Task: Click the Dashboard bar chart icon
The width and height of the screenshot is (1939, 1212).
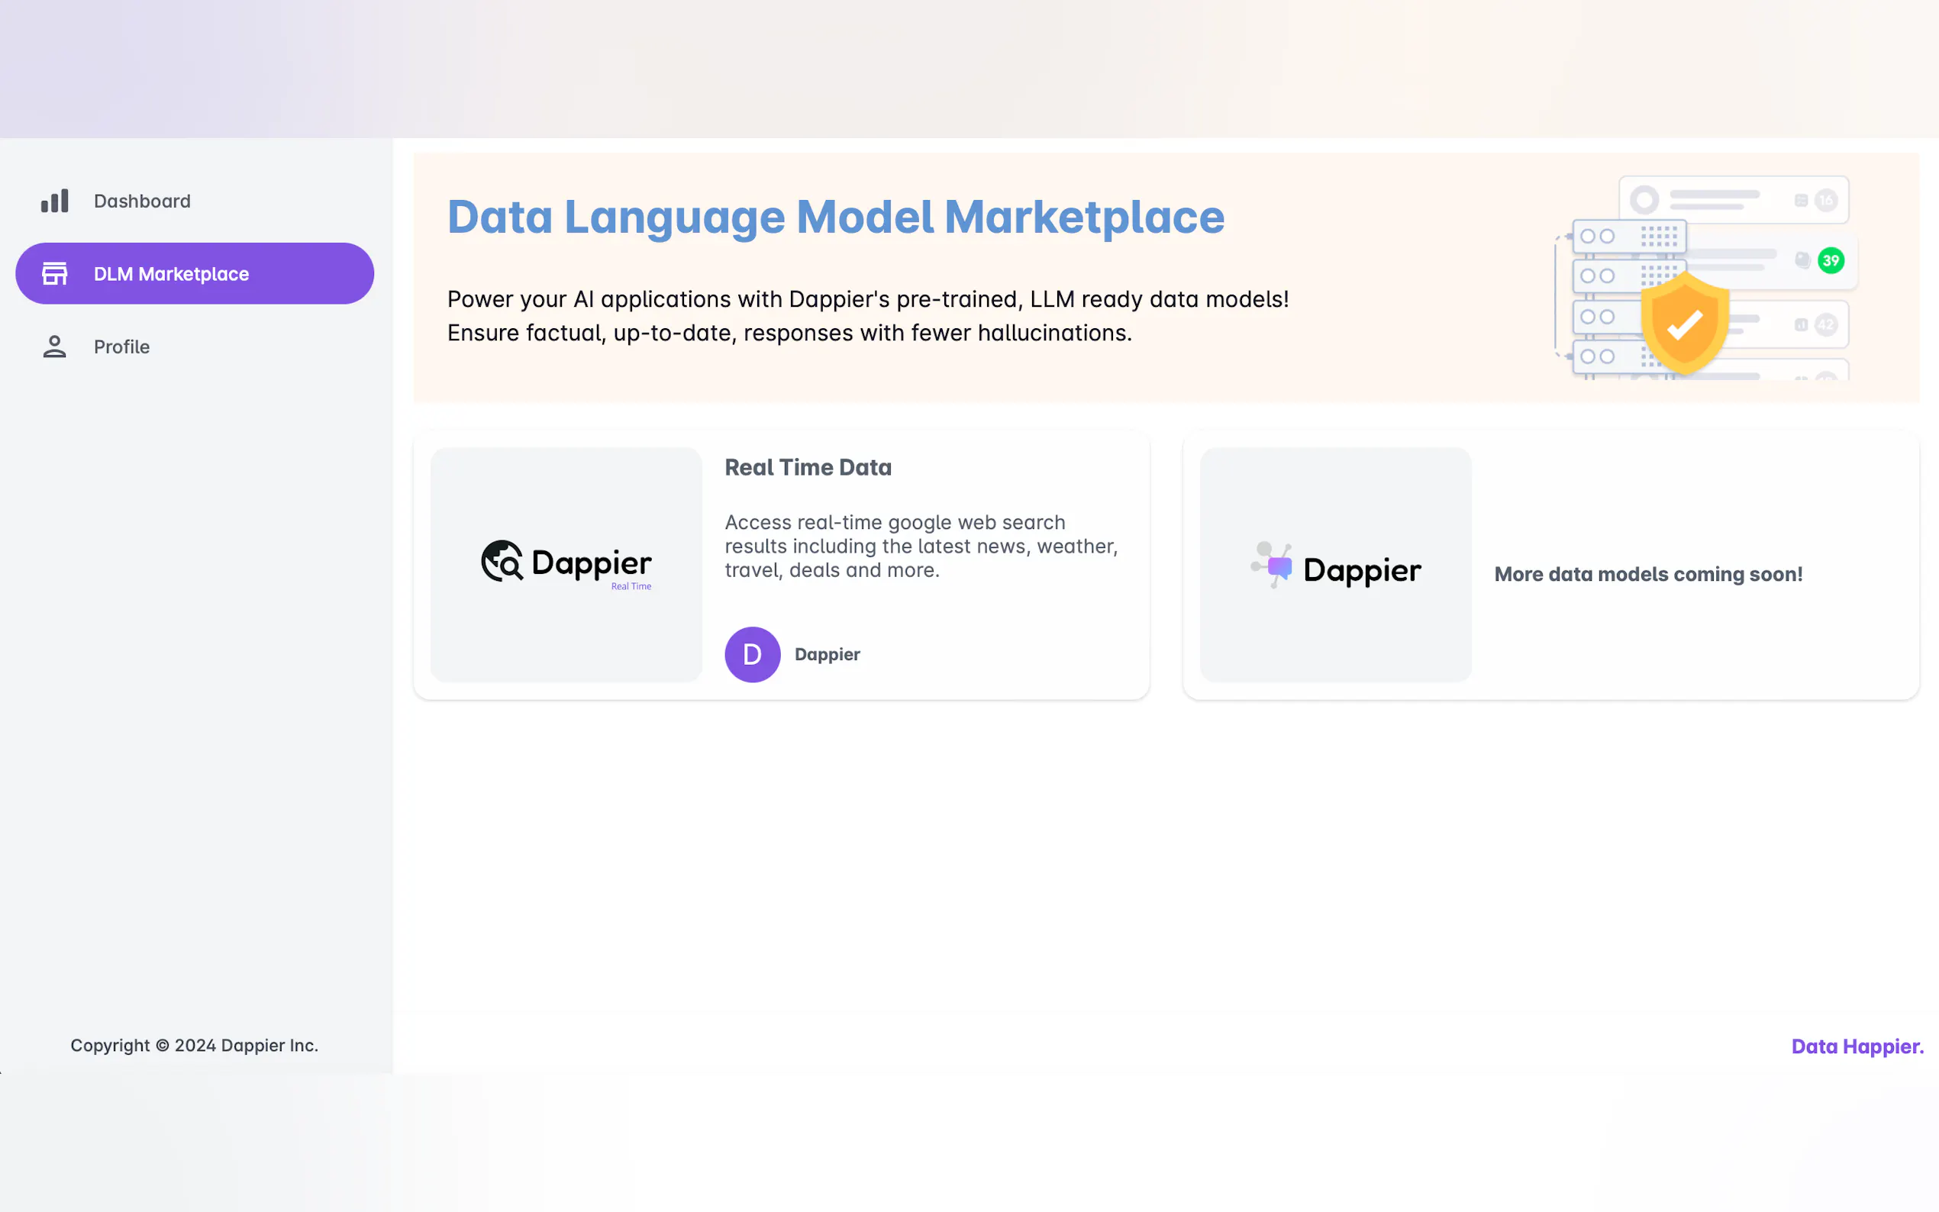Action: point(54,201)
